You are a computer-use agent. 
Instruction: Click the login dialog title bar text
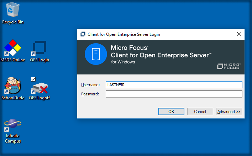124,34
